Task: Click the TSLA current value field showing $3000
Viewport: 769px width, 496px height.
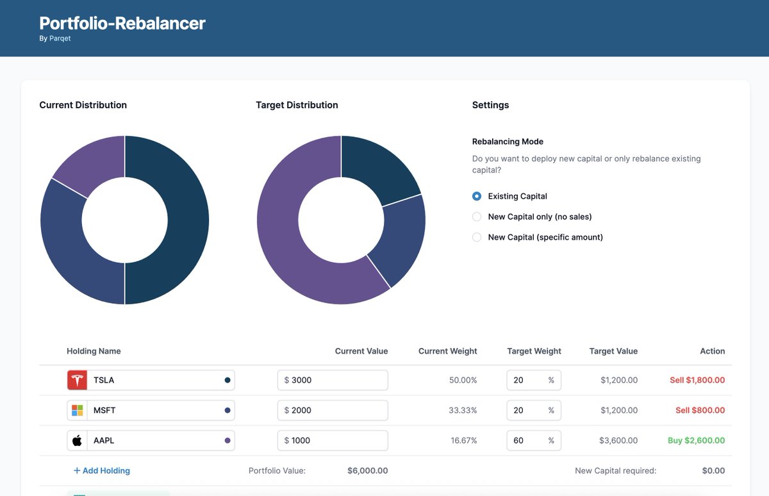Action: coord(332,379)
